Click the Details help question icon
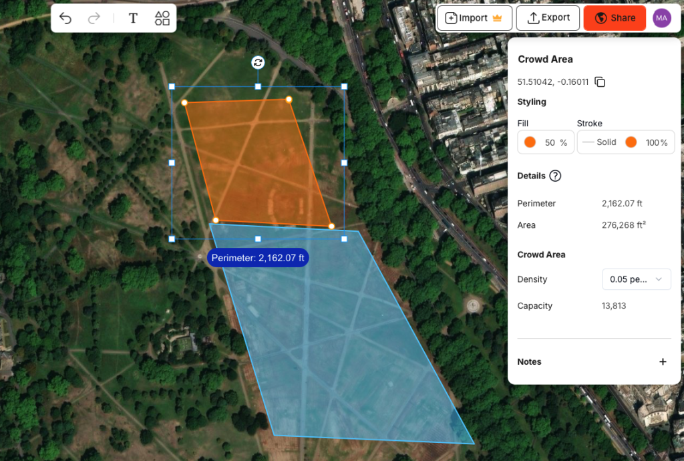This screenshot has height=461, width=684. click(555, 176)
